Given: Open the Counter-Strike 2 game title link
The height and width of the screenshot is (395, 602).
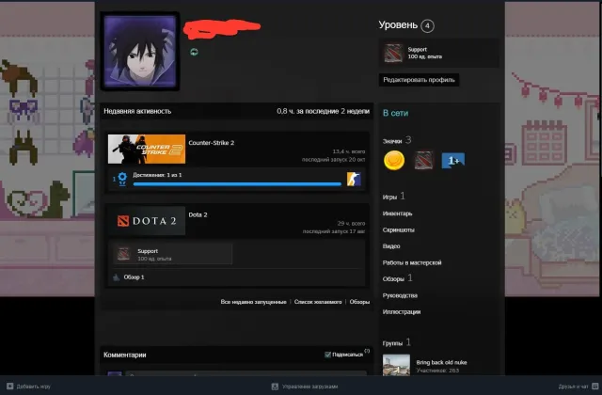Looking at the screenshot, I should tap(211, 143).
